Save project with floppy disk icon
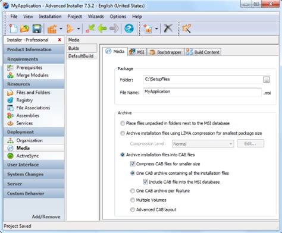This screenshot has width=282, height=233. tap(37, 29)
